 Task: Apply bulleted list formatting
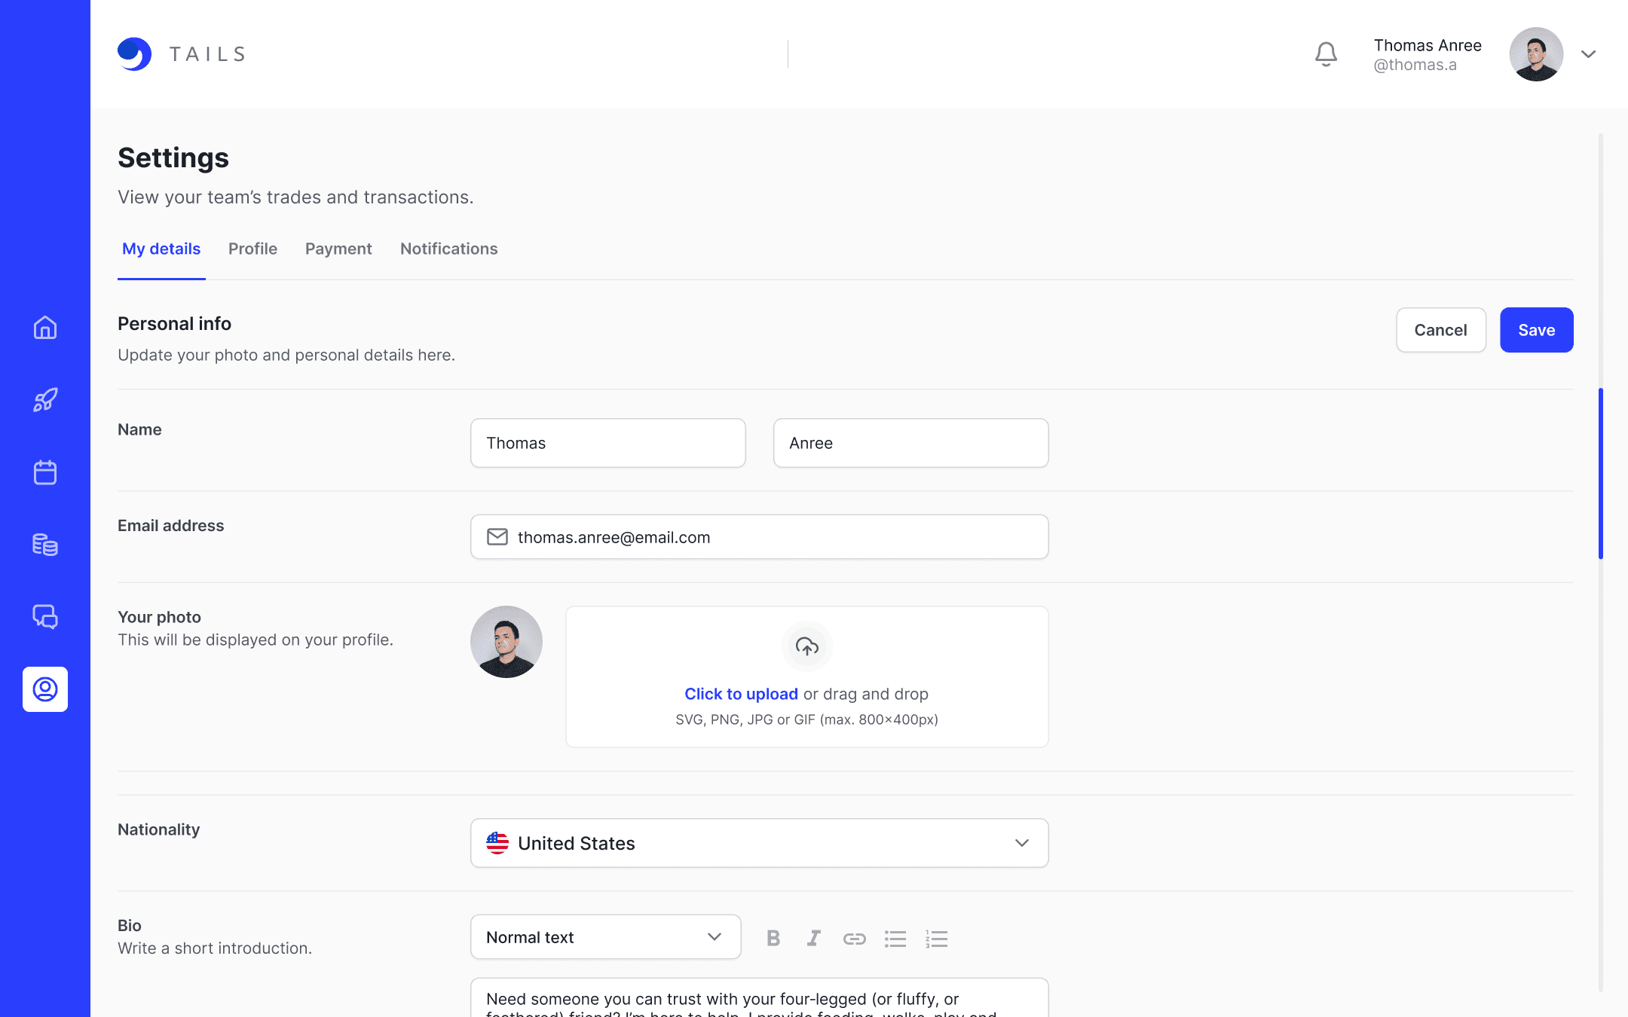(x=895, y=938)
